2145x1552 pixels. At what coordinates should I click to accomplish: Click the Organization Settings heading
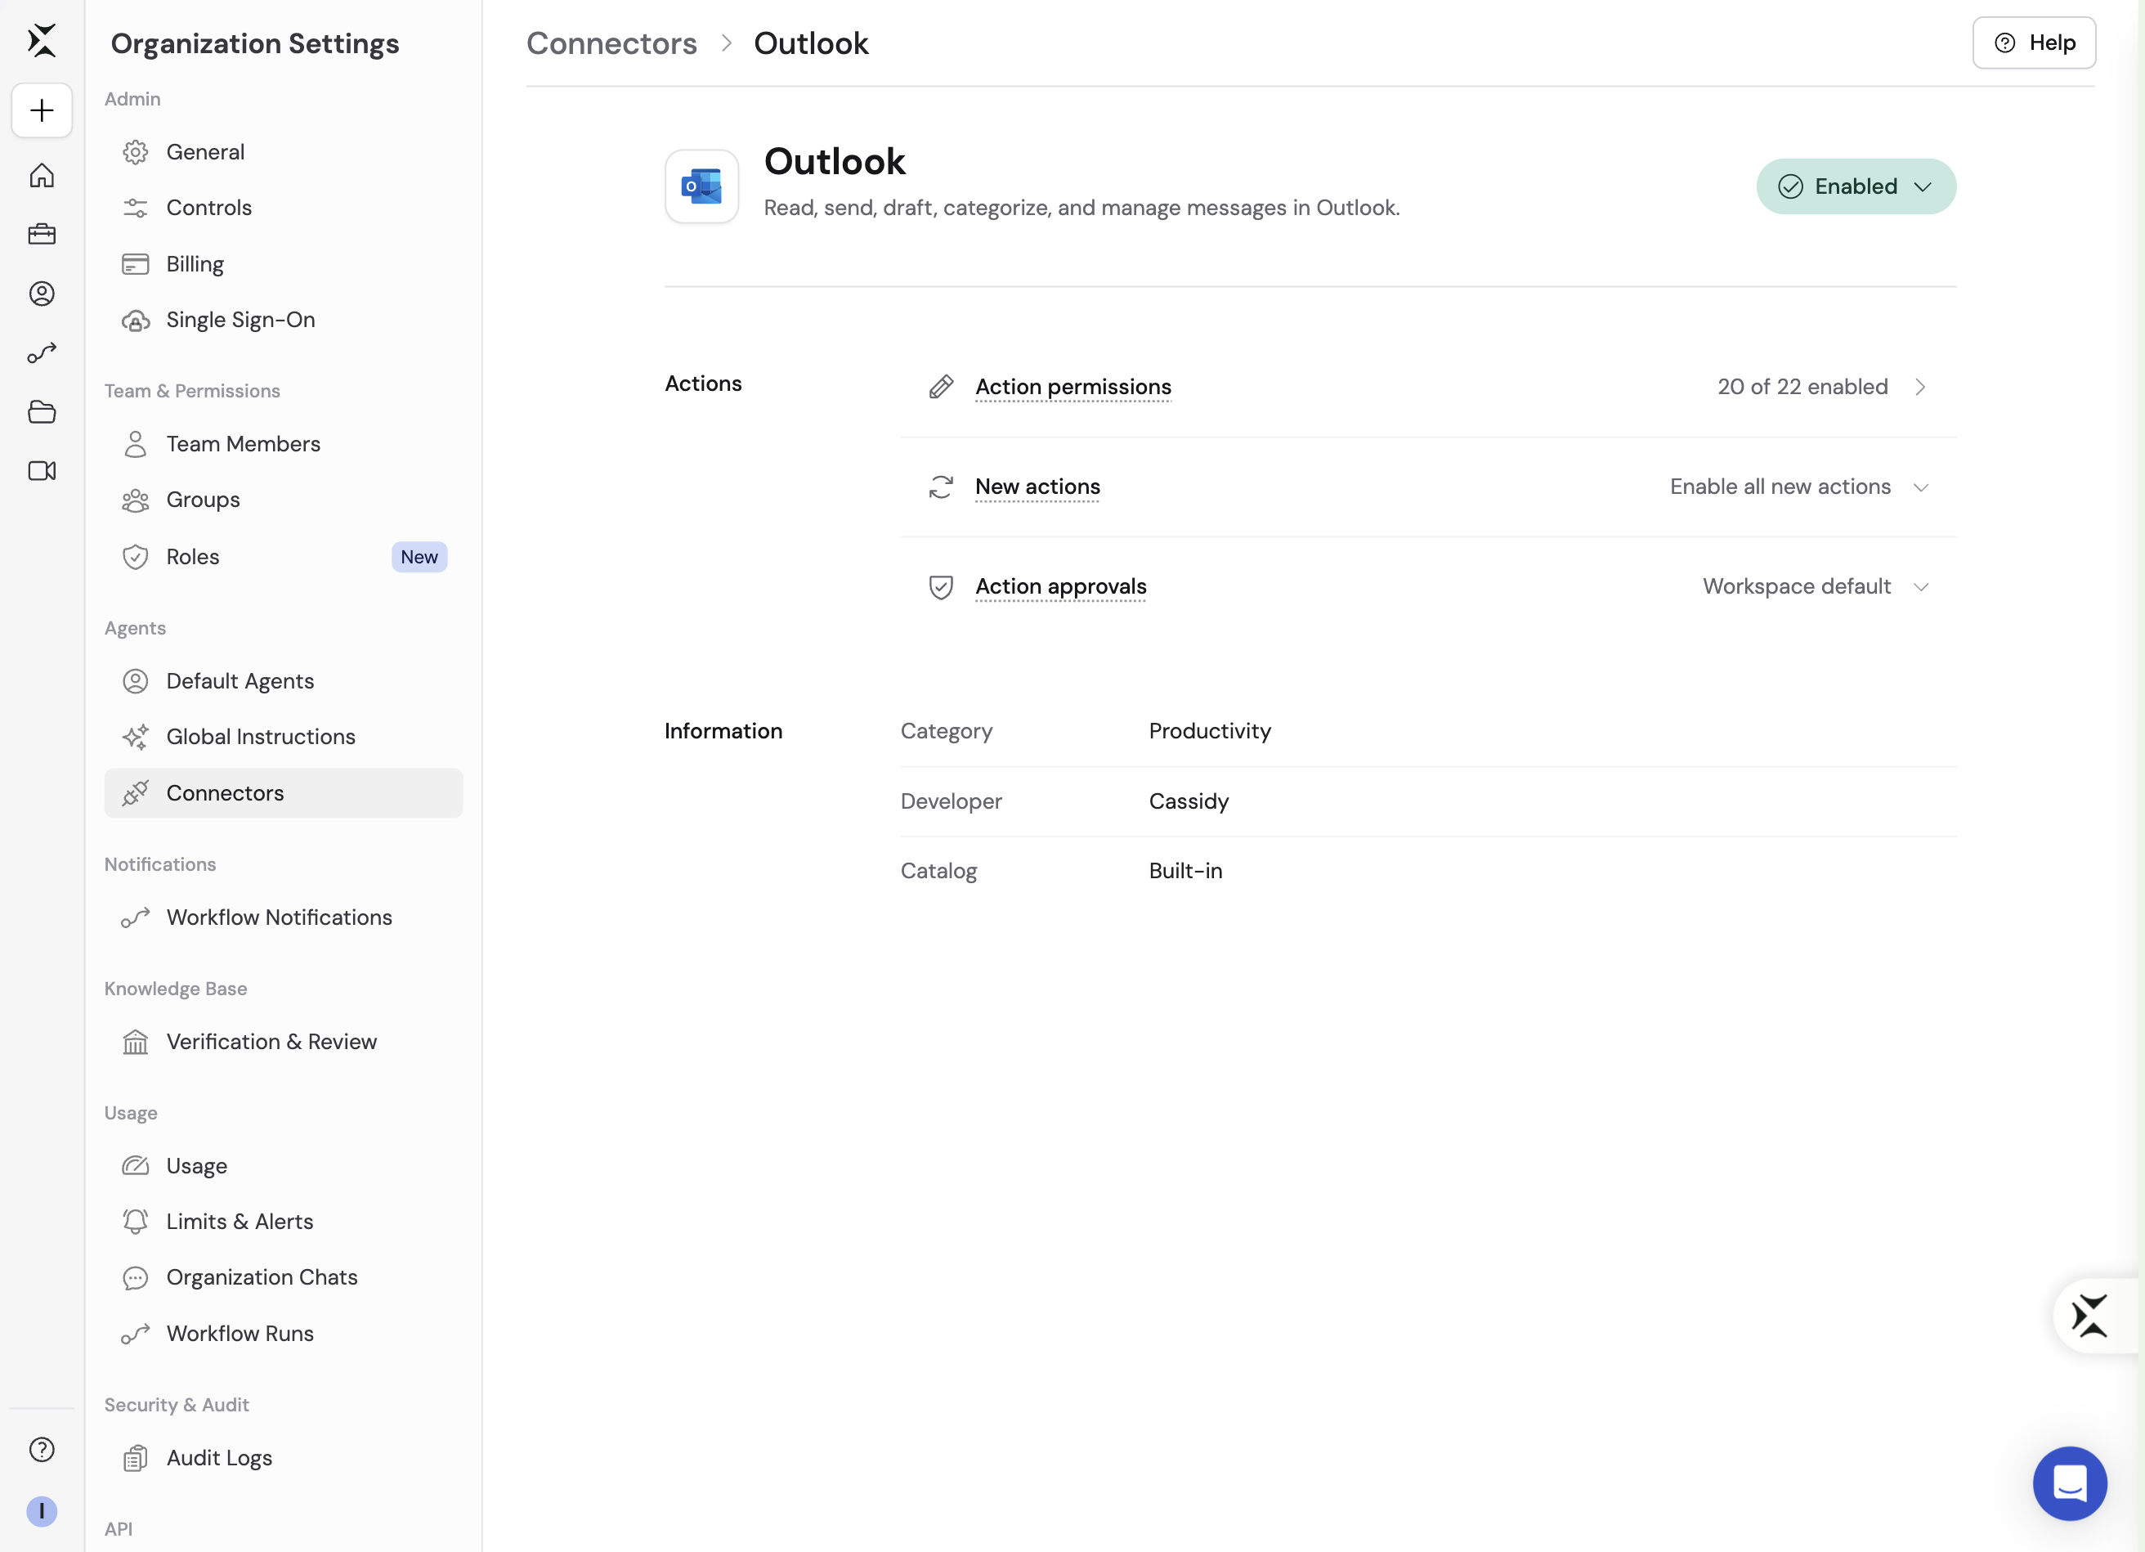[x=254, y=43]
